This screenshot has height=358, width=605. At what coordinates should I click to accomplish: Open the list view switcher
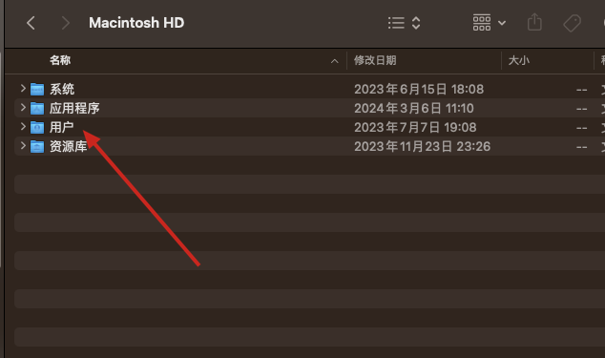[x=404, y=23]
